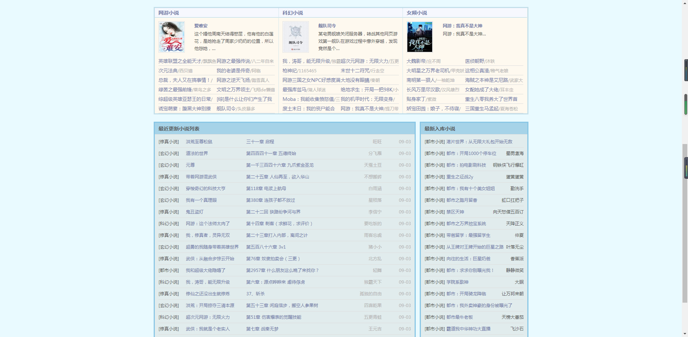
Task: Open the novel 大魏影帝
Action: point(416,61)
